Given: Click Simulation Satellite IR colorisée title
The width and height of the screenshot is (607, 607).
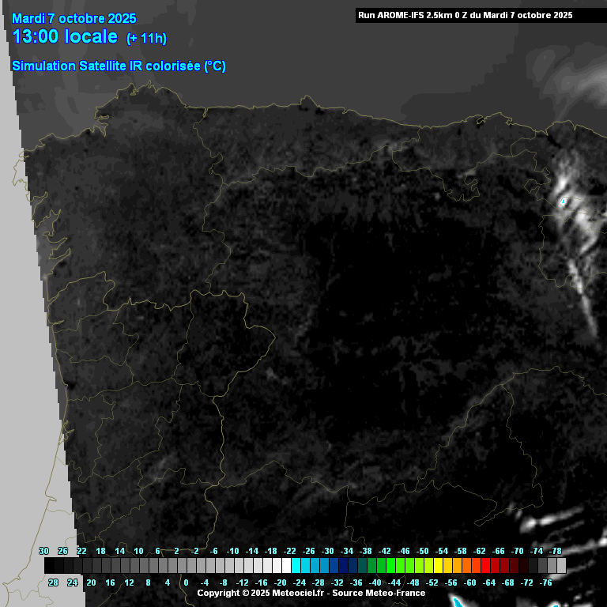Looking at the screenshot, I should [119, 66].
